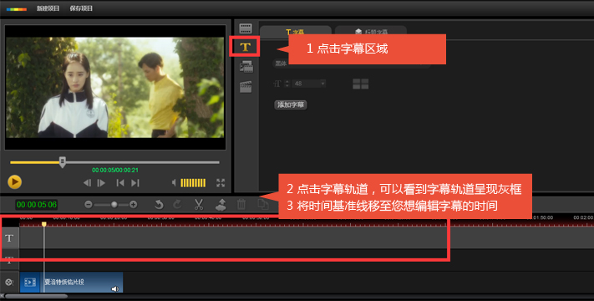Image resolution: width=594 pixels, height=301 pixels.
Task: Open the subtitle panel via the yellow T icon
Action: (x=245, y=47)
